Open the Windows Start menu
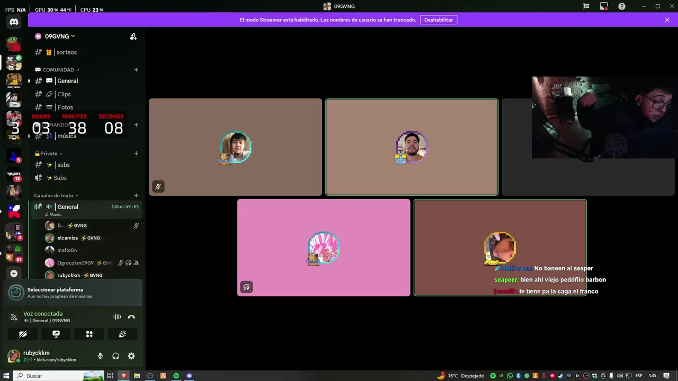Image resolution: width=678 pixels, height=381 pixels. (x=6, y=376)
